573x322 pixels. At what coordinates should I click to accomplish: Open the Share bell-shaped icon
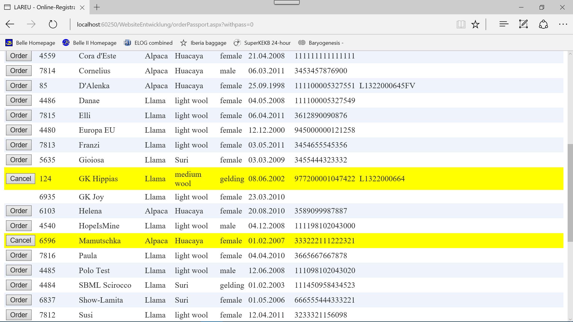(543, 24)
